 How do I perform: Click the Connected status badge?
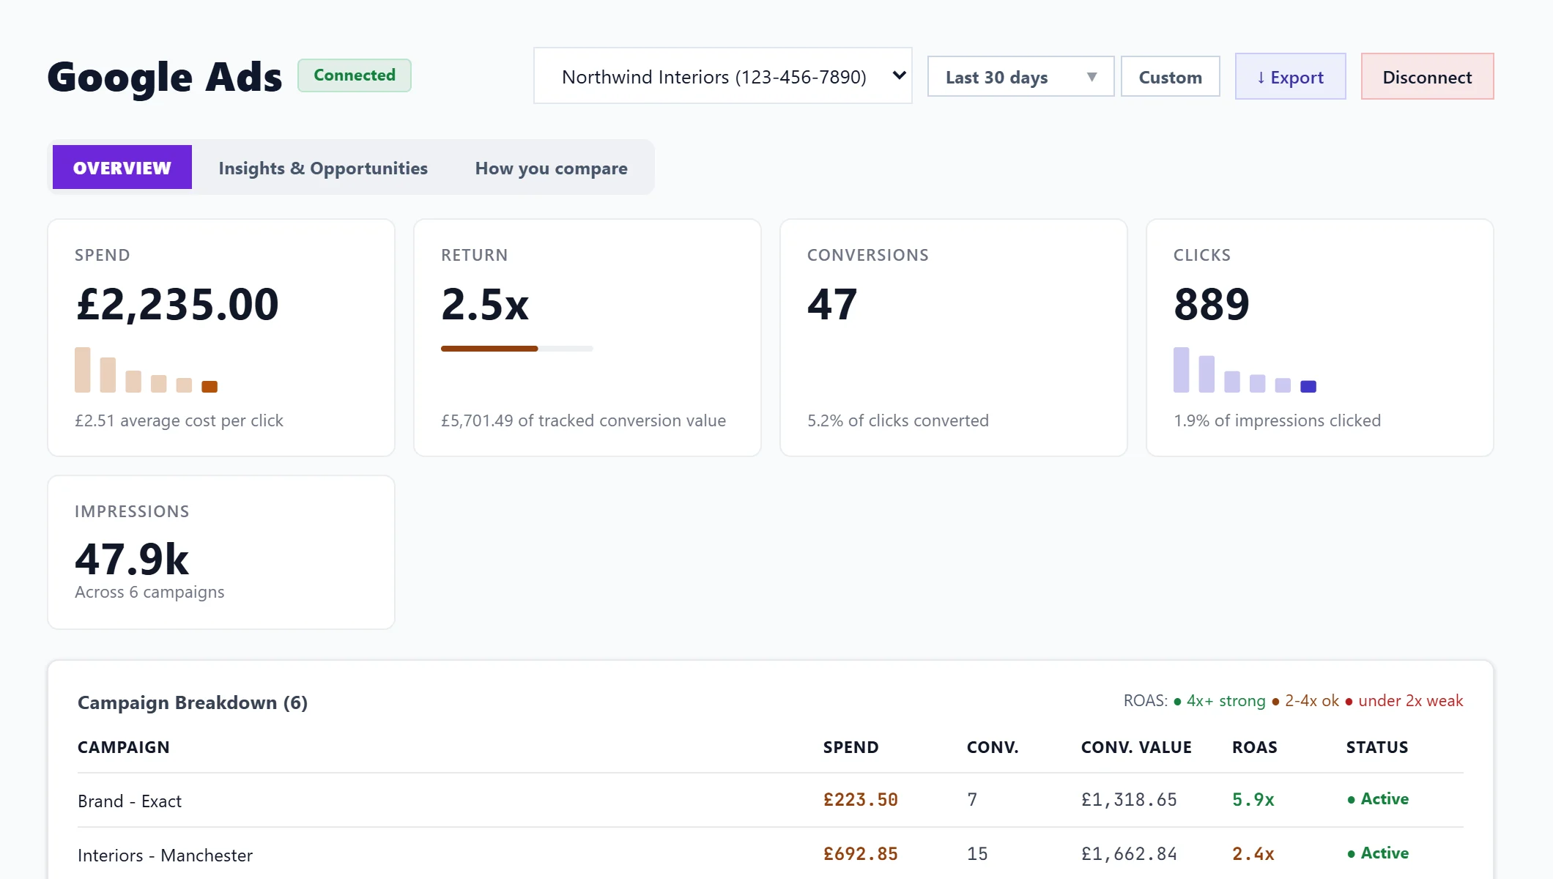click(x=355, y=75)
